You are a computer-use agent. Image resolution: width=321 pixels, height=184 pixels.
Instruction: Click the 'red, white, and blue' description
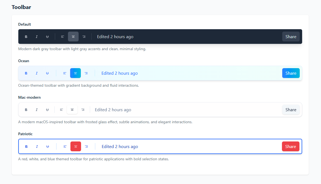[x=94, y=159]
